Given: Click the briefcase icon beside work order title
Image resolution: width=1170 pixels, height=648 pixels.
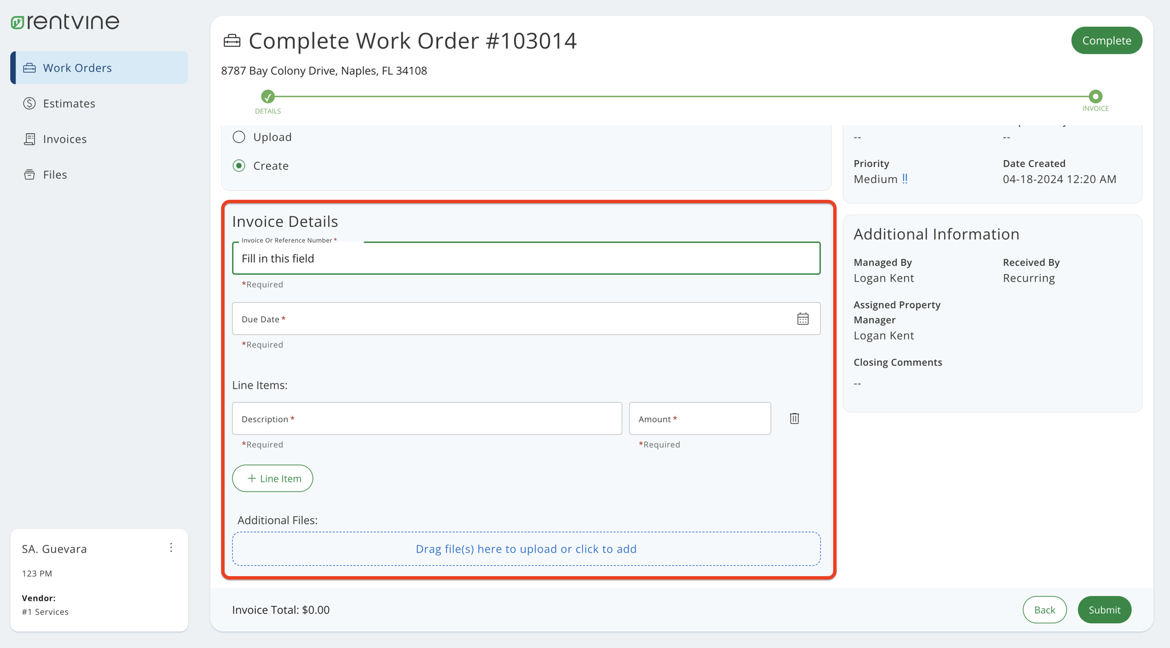Looking at the screenshot, I should tap(232, 41).
